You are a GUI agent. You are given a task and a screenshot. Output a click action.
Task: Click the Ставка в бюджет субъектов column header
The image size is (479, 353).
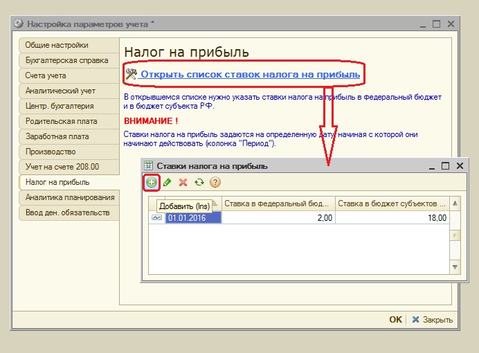point(392,203)
